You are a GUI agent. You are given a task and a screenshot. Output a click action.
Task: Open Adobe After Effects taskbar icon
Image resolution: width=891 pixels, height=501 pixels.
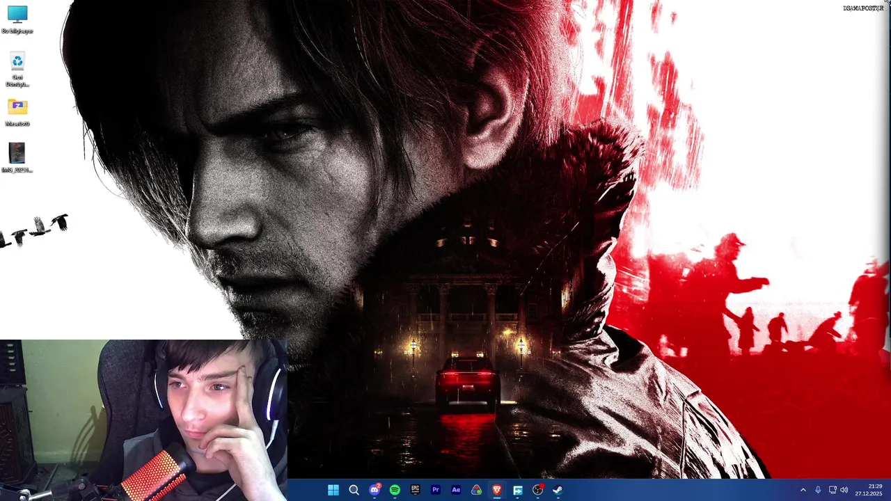(456, 490)
